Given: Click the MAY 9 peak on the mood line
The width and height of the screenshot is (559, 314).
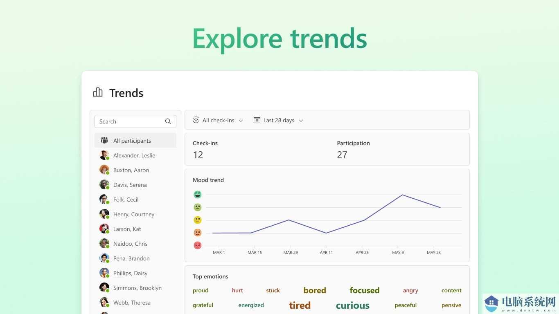Looking at the screenshot, I should [402, 195].
